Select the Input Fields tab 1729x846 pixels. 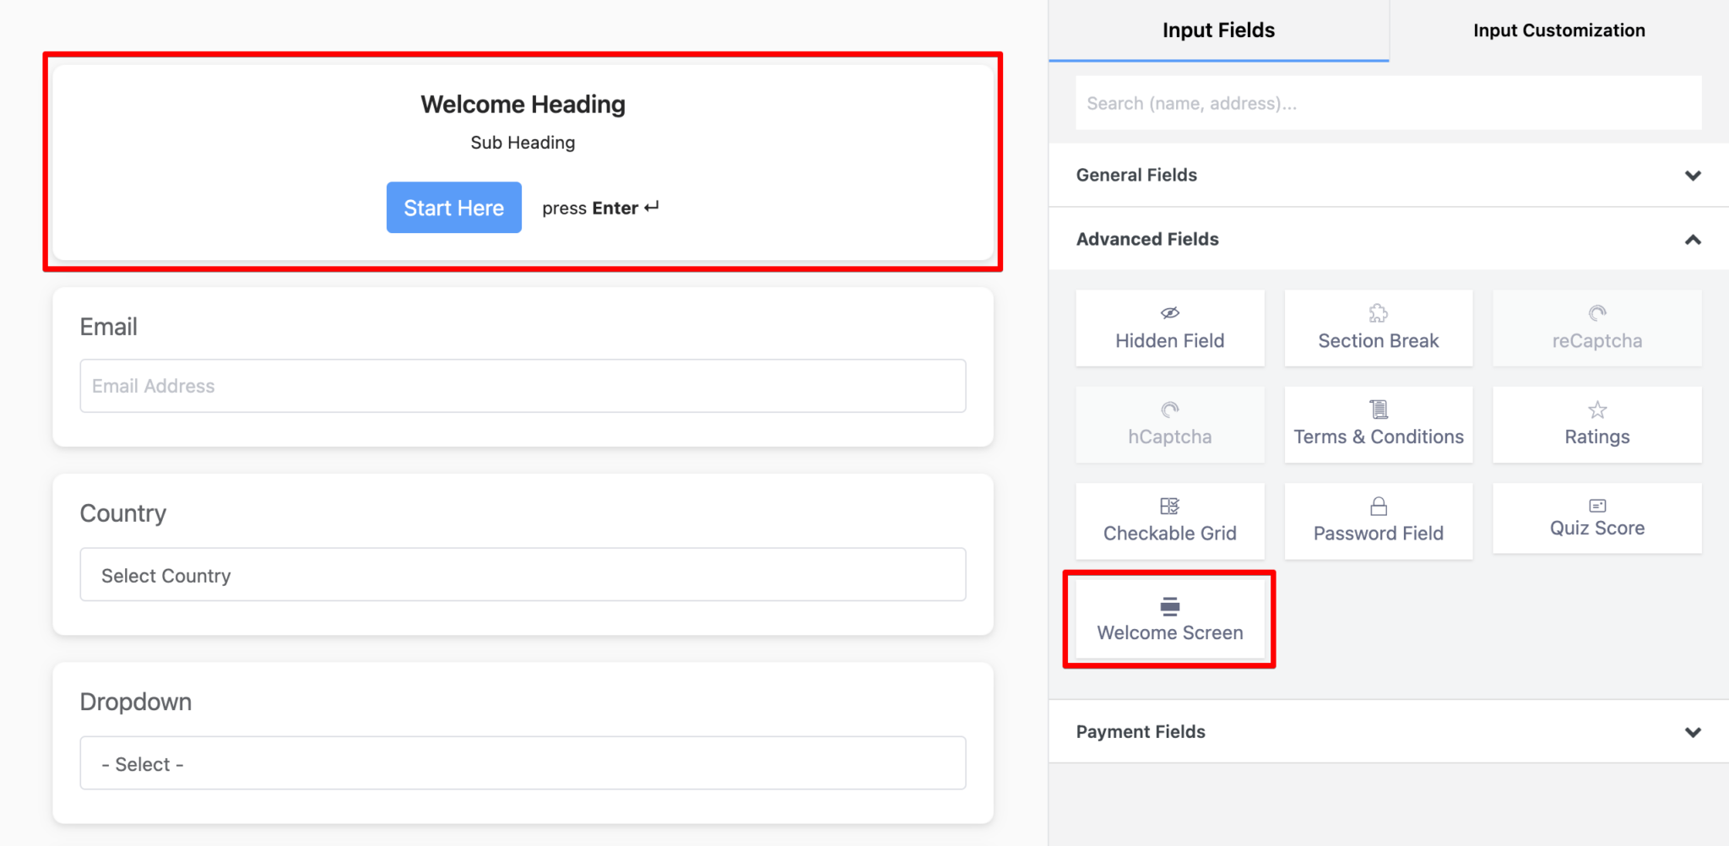coord(1218,30)
